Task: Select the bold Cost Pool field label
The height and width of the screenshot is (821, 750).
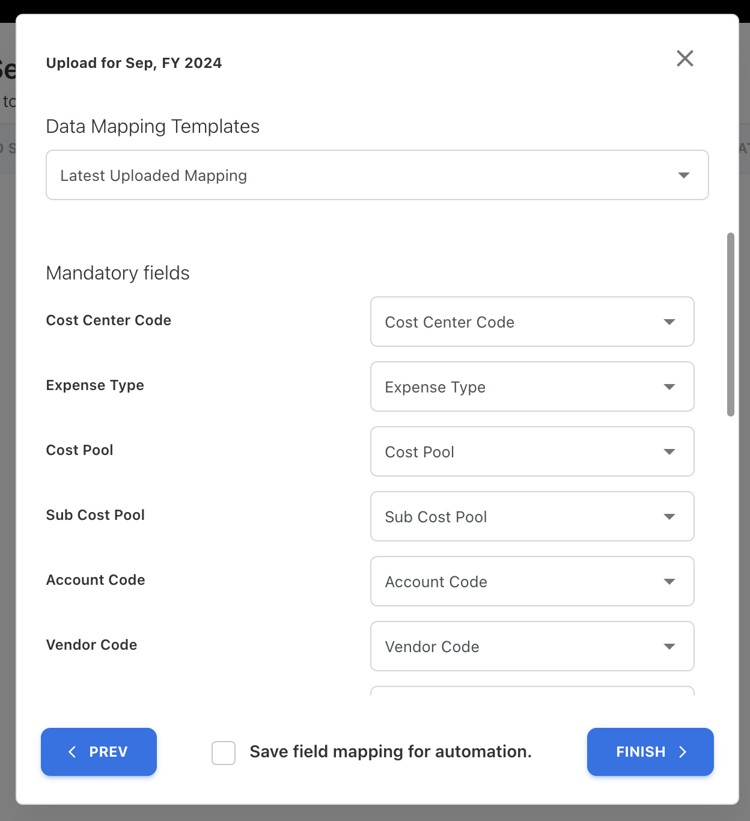Action: coord(80,450)
